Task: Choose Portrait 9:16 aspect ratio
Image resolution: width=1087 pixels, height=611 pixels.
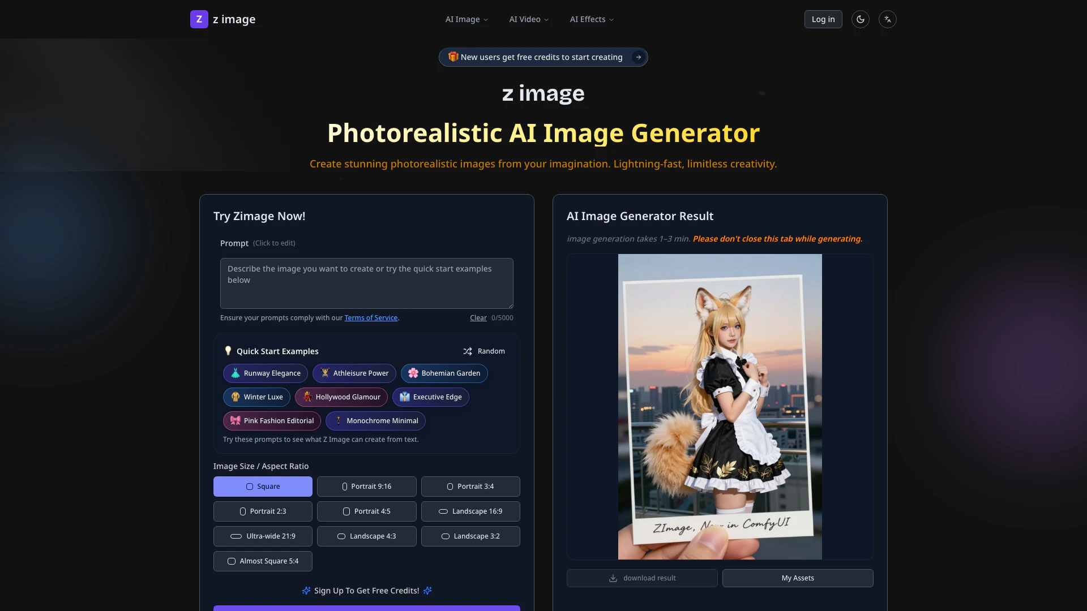Action: (366, 487)
